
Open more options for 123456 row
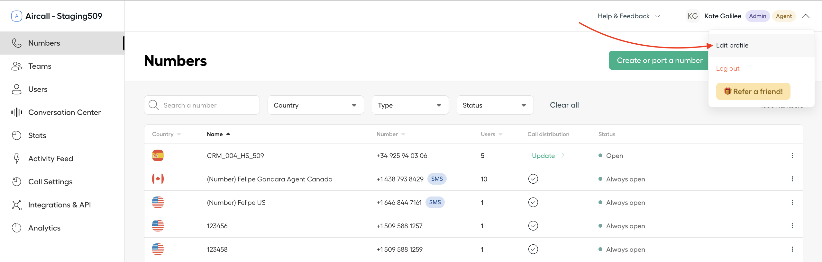[792, 226]
